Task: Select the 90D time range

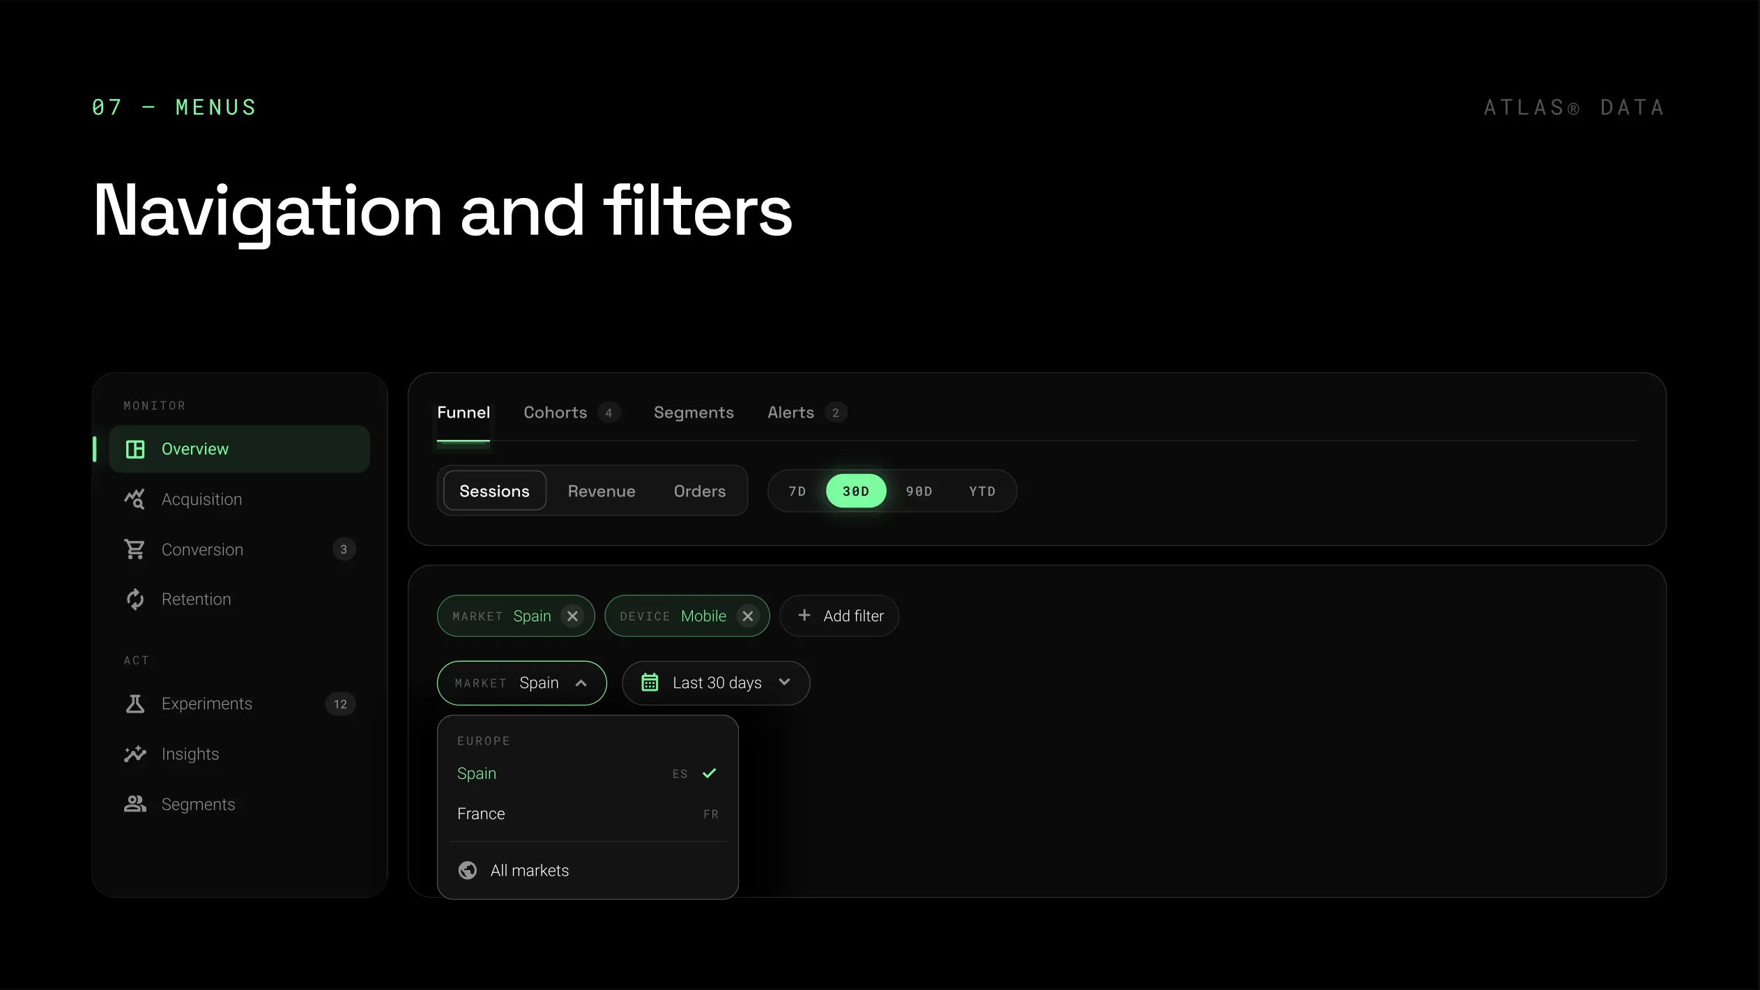Action: coord(919,491)
